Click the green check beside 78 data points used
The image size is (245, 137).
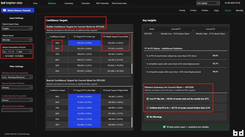(164, 127)
